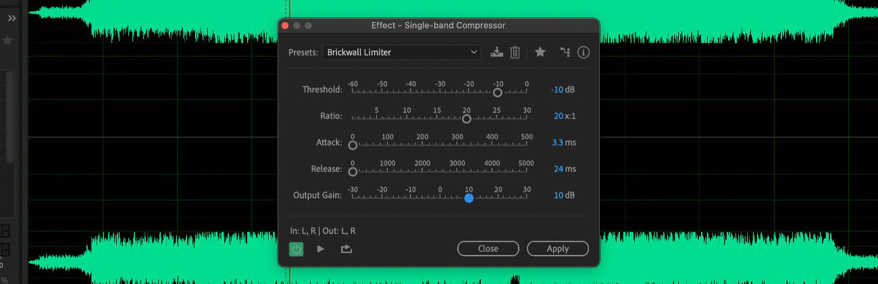Viewport: 878px width, 284px height.
Task: Click the Release slider handle
Action: [353, 171]
